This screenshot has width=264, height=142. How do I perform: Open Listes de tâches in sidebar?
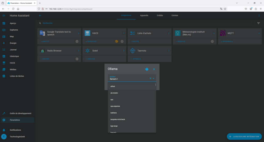tap(18, 76)
